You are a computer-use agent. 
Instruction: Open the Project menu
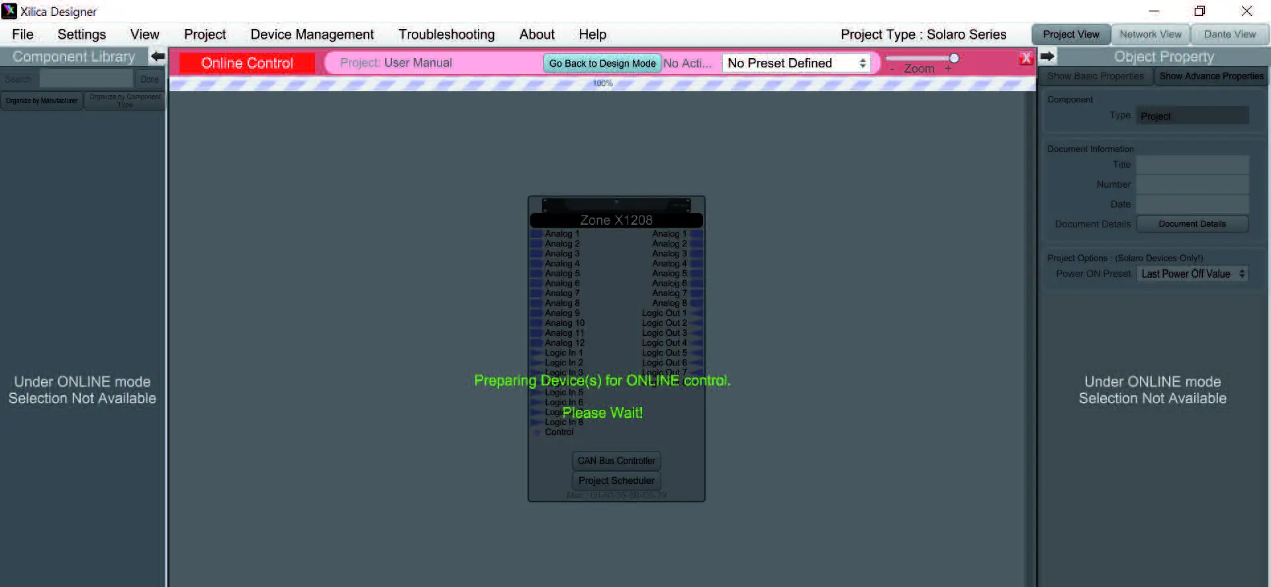tap(205, 34)
